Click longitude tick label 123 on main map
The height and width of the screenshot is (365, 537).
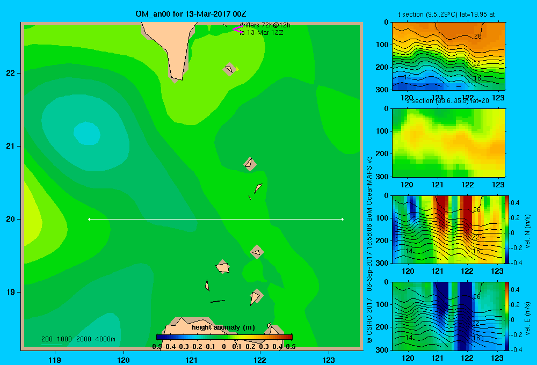329,360
